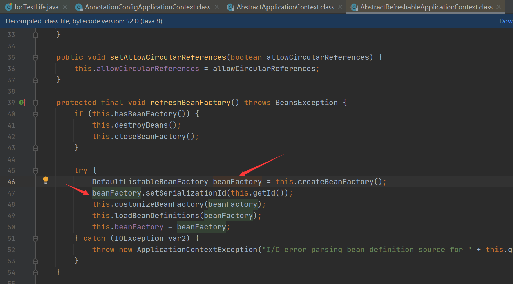Close the AnnotationConfigApplicationContext.class tab
This screenshot has width=513, height=284.
pyautogui.click(x=217, y=7)
